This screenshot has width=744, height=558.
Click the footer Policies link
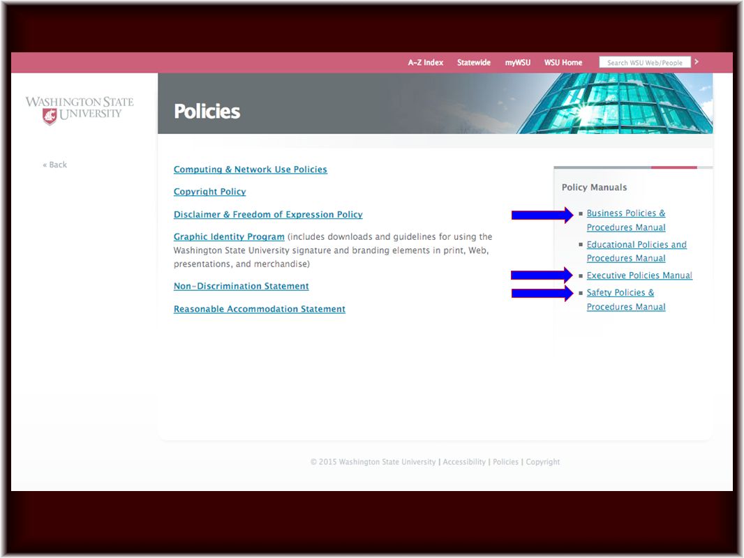click(505, 462)
